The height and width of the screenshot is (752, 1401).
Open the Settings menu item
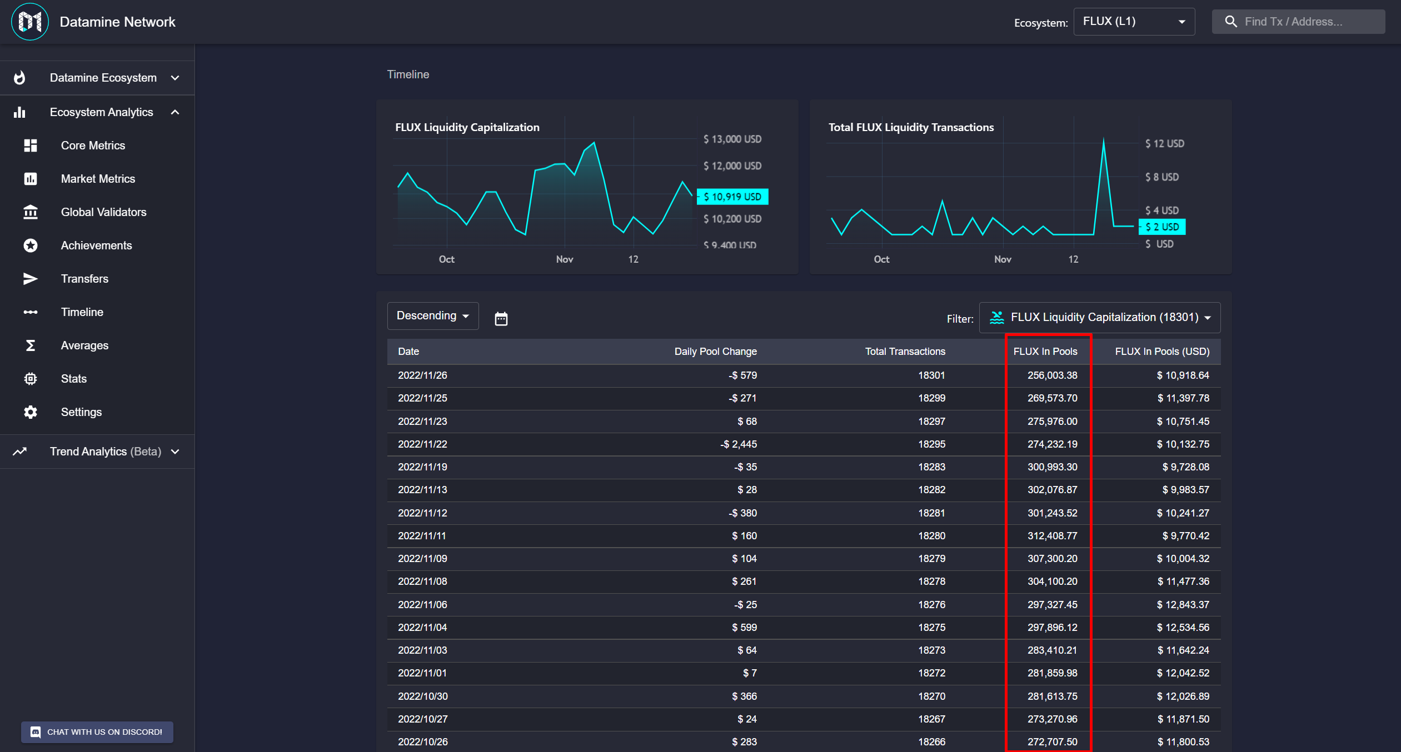[x=81, y=412]
